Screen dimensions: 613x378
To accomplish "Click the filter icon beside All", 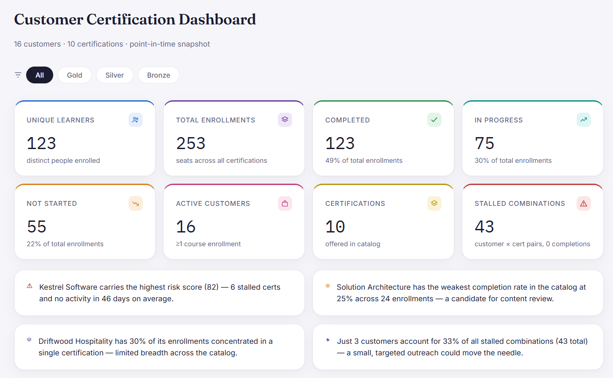I will pyautogui.click(x=18, y=75).
